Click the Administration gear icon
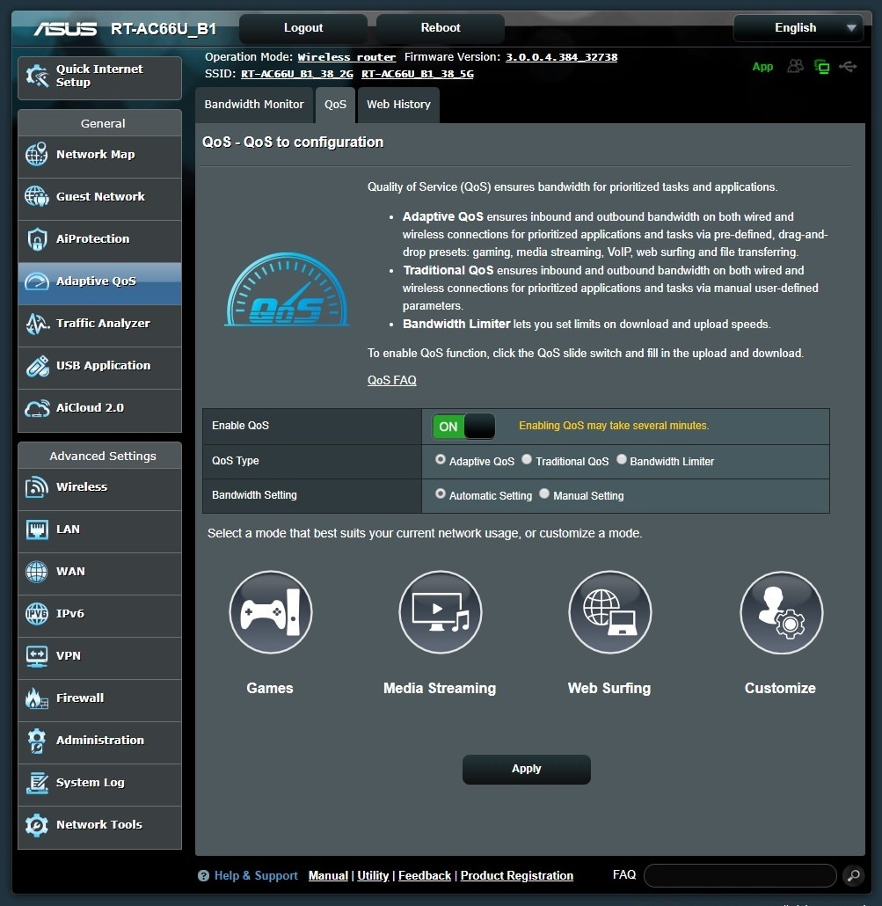Viewport: 882px width, 906px height. [x=36, y=740]
